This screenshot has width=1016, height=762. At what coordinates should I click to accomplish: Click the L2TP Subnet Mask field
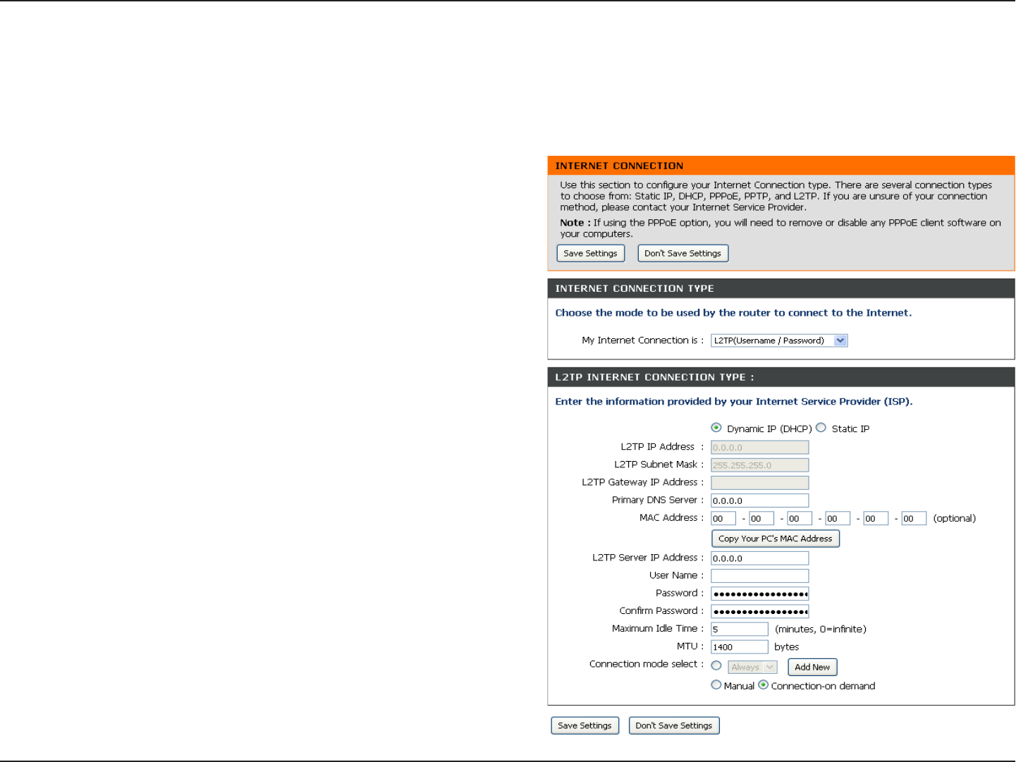tap(760, 465)
